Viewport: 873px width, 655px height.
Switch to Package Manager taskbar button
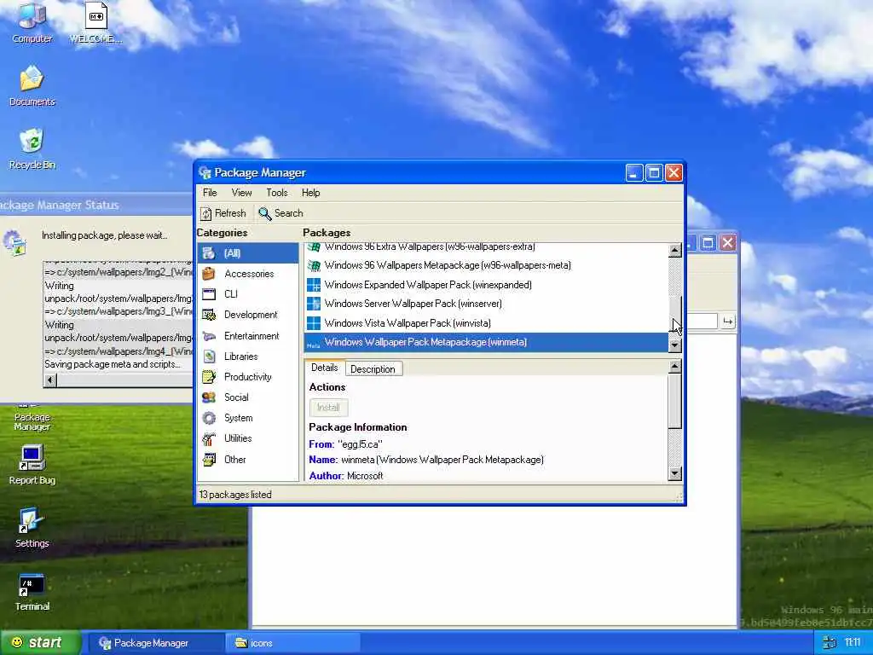click(x=156, y=643)
